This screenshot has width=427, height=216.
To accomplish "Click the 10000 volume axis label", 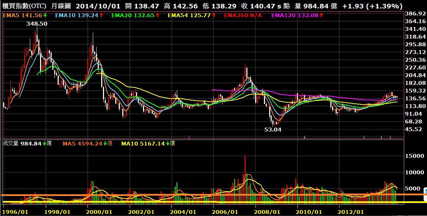I will [415, 172].
